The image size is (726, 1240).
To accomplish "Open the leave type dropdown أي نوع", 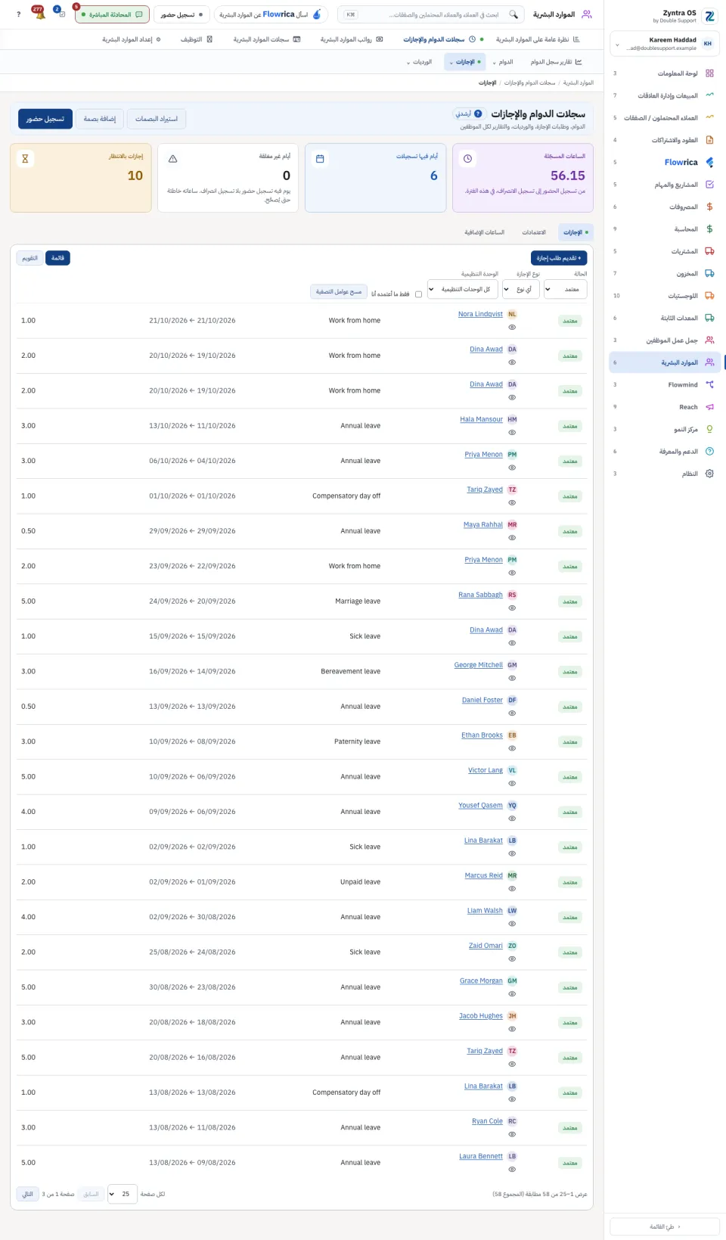I will point(520,289).
